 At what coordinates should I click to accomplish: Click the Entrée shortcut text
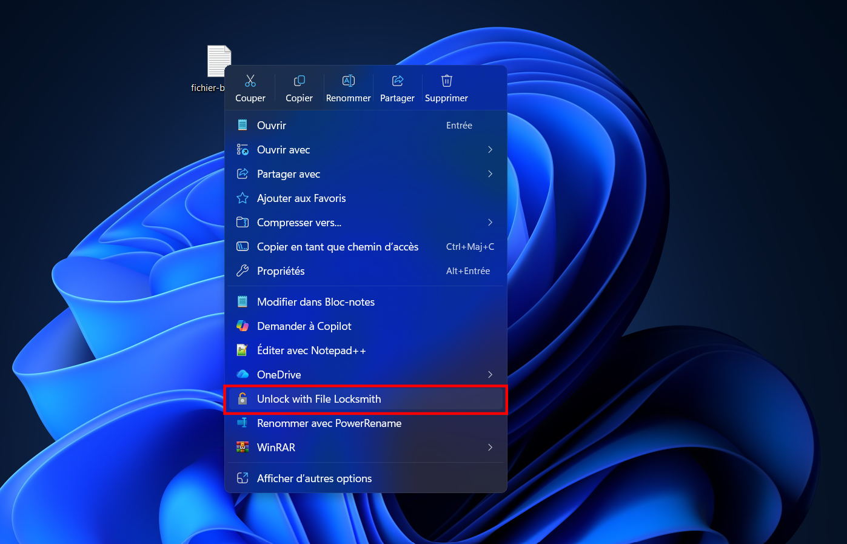tap(459, 126)
